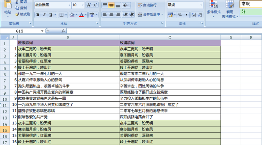Click the Copy (复制) icon

pos(17,8)
